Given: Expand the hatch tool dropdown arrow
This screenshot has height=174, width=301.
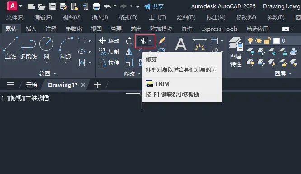Looking at the screenshot, I should [x=89, y=63].
